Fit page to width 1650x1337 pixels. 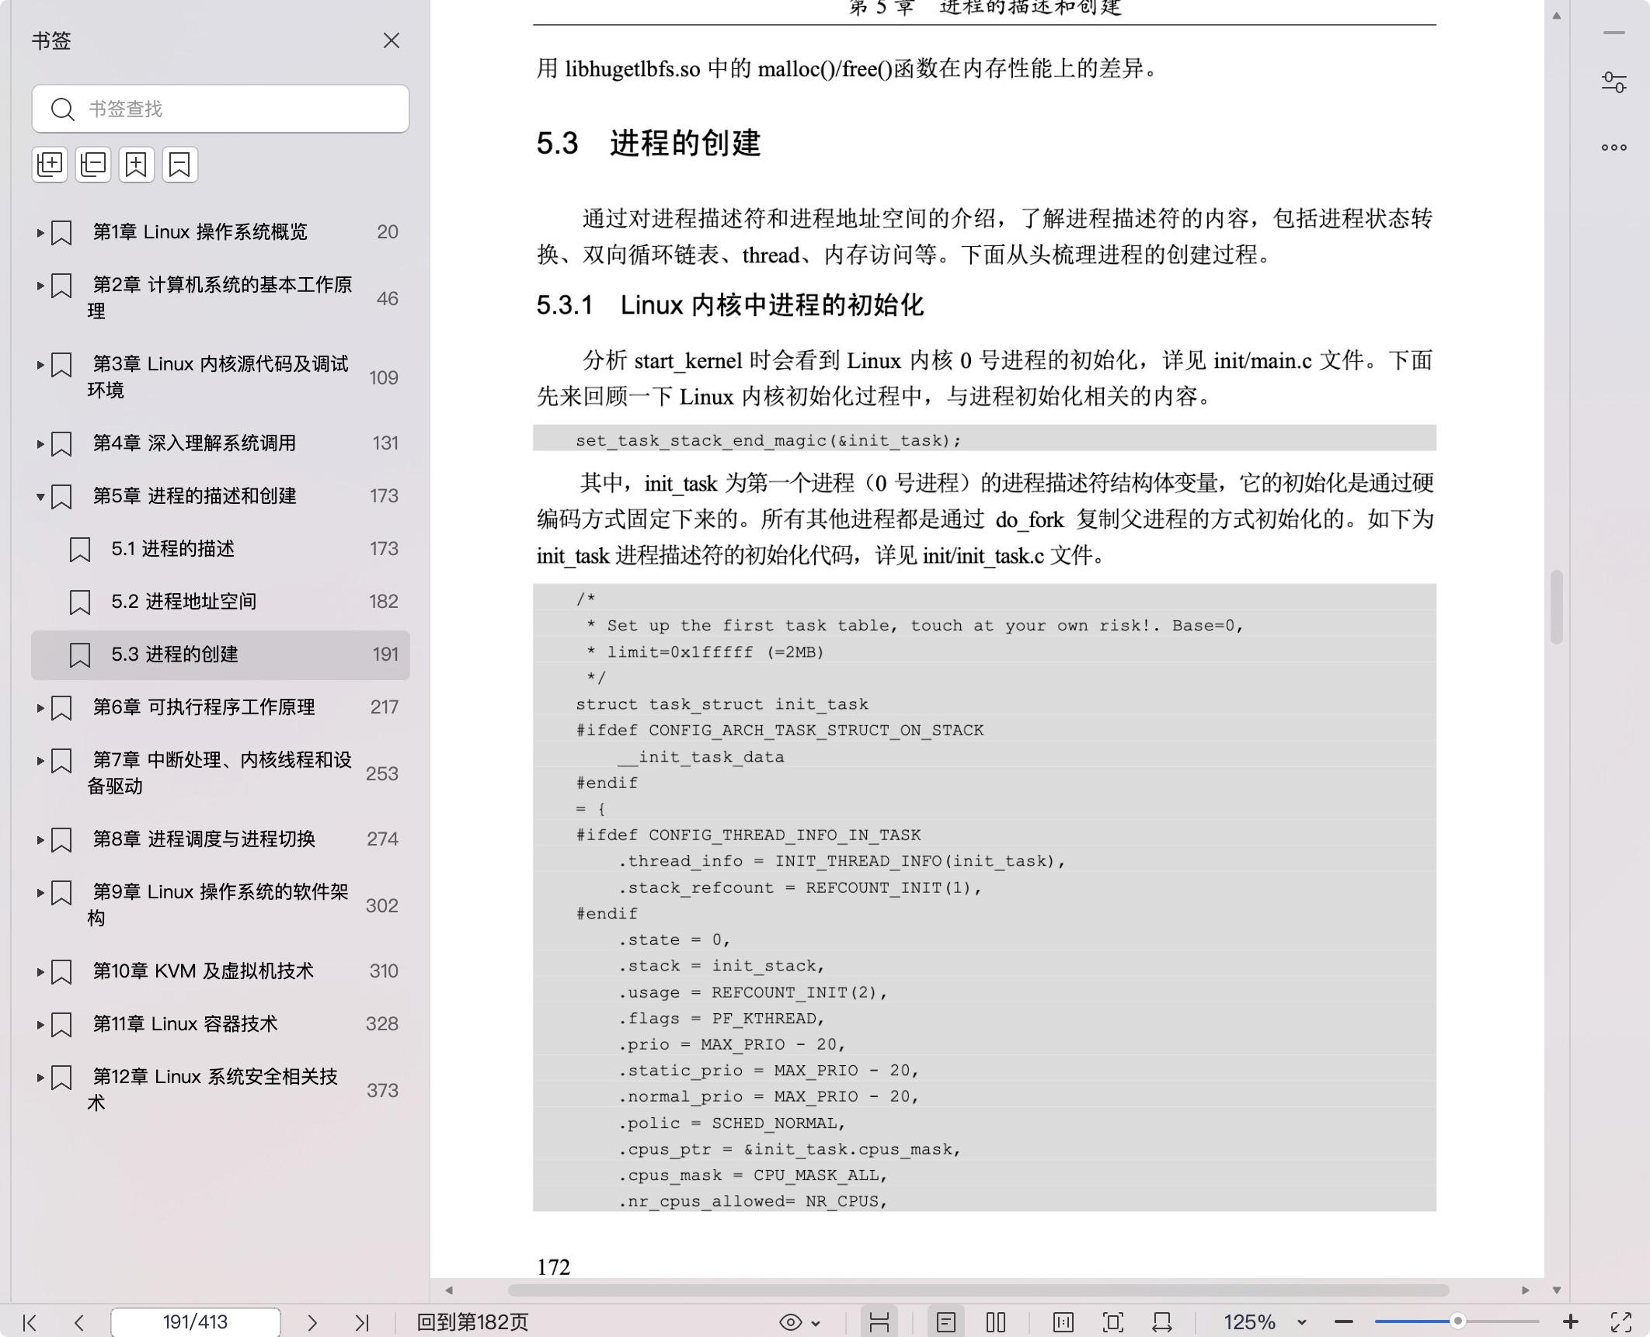(1162, 1322)
